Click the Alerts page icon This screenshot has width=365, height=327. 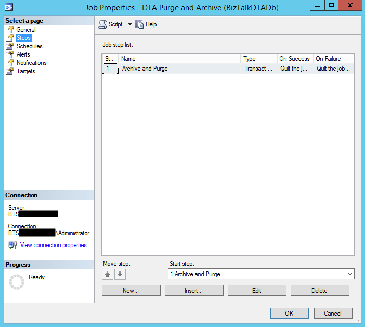(10, 55)
